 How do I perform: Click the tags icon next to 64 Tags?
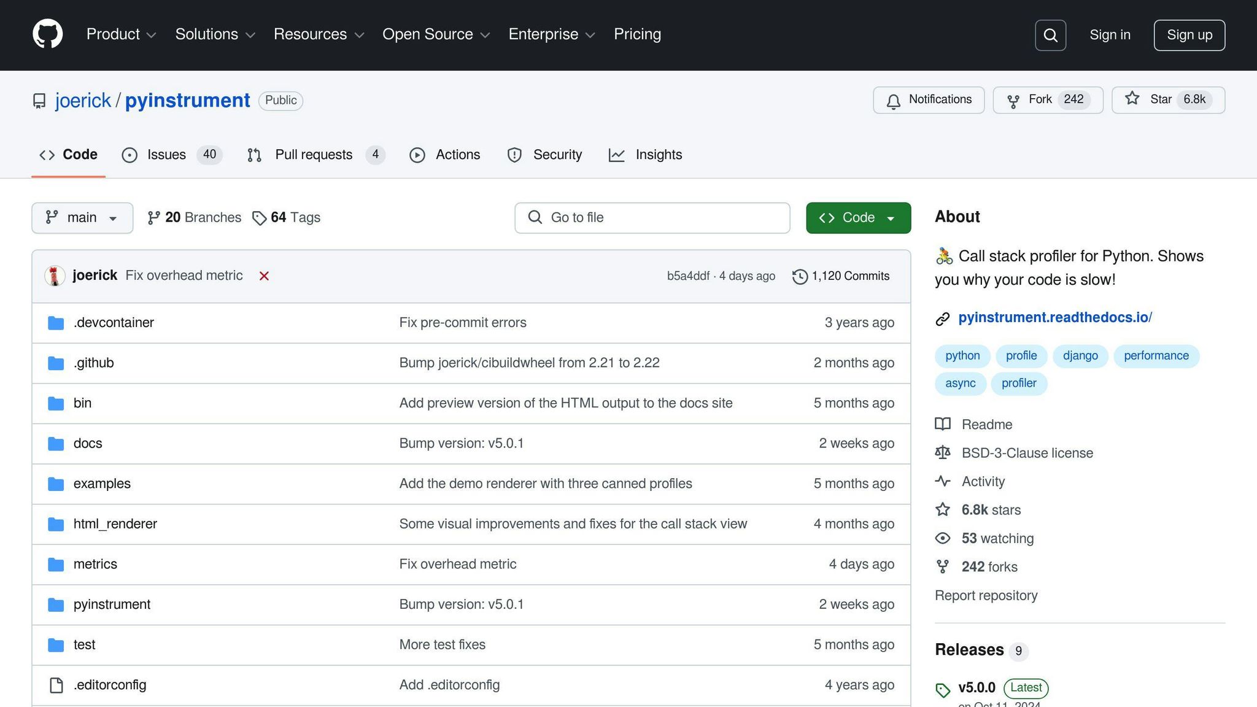coord(259,217)
